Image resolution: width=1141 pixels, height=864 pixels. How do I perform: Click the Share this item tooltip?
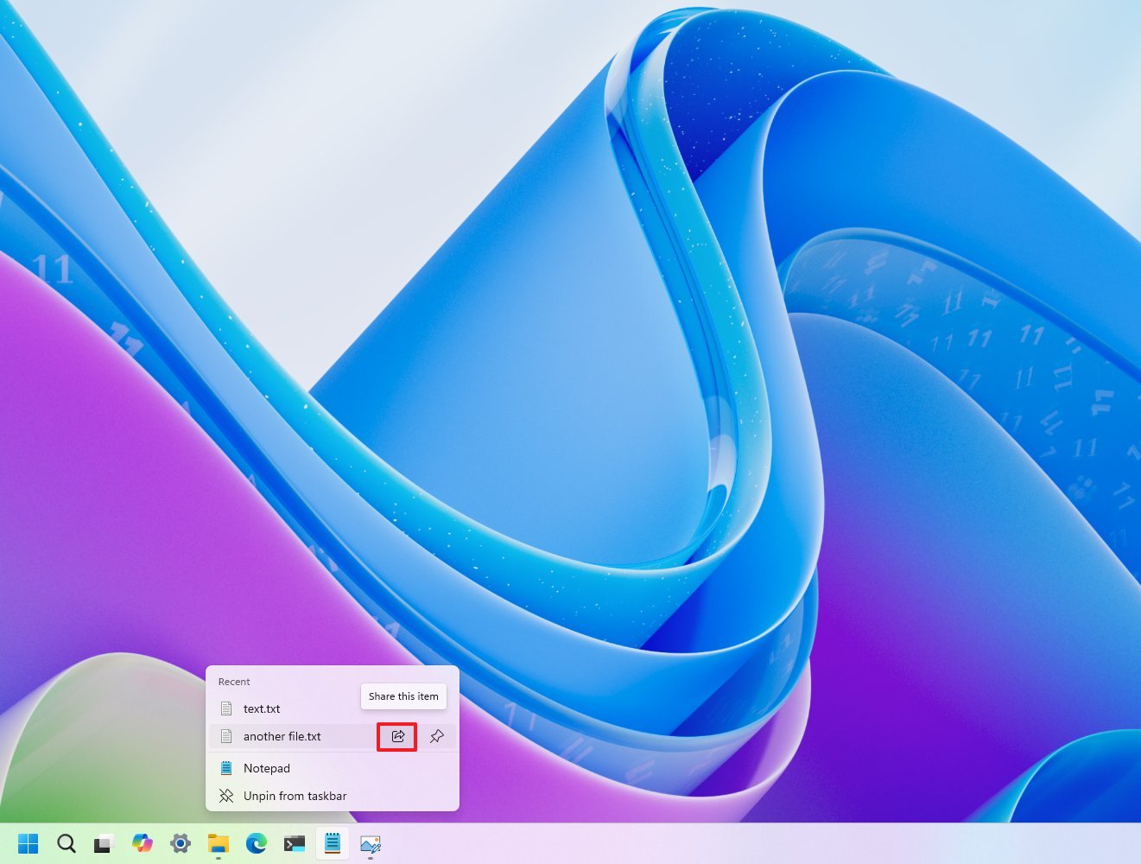403,696
